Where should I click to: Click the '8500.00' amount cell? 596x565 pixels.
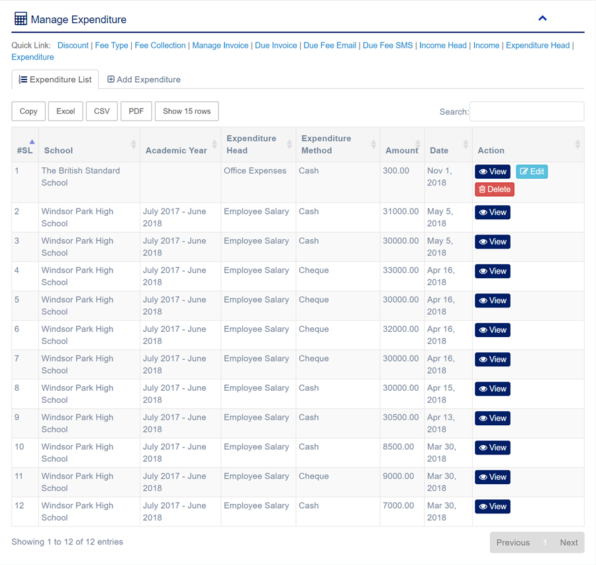[402, 453]
